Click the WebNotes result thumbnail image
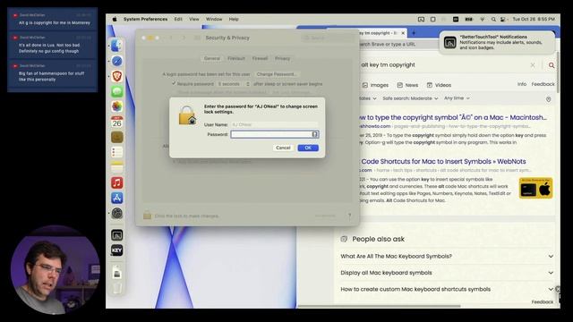The image size is (573, 322). pyautogui.click(x=535, y=188)
